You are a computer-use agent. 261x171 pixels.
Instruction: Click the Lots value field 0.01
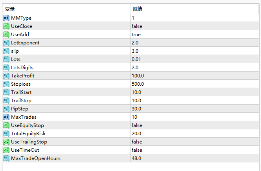(136, 59)
